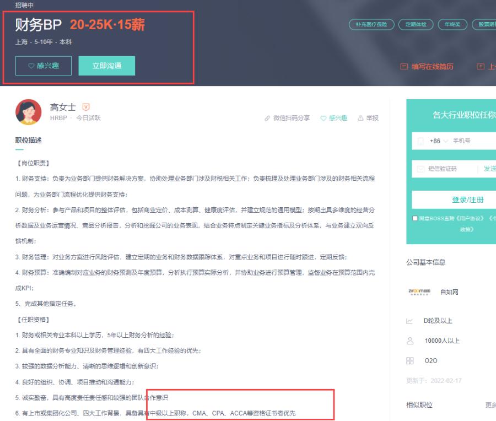
Task: Click the 立即沟通 button
Action: (106, 66)
